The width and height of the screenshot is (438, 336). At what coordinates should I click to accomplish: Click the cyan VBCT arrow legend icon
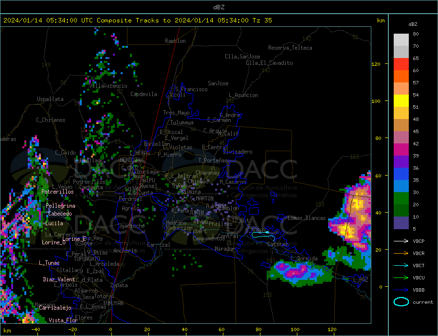coord(401,265)
